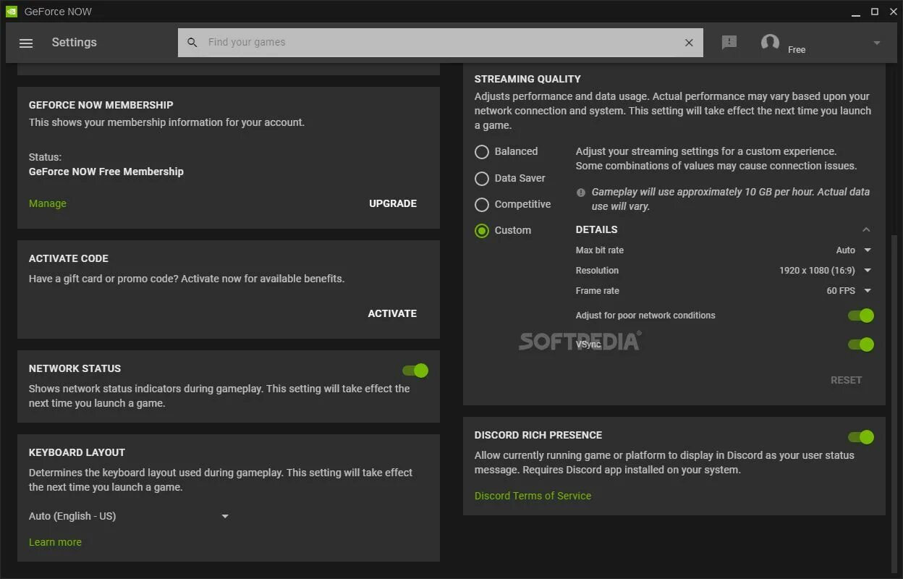Click the Free membership label
Screen dimensions: 903x579
797,50
